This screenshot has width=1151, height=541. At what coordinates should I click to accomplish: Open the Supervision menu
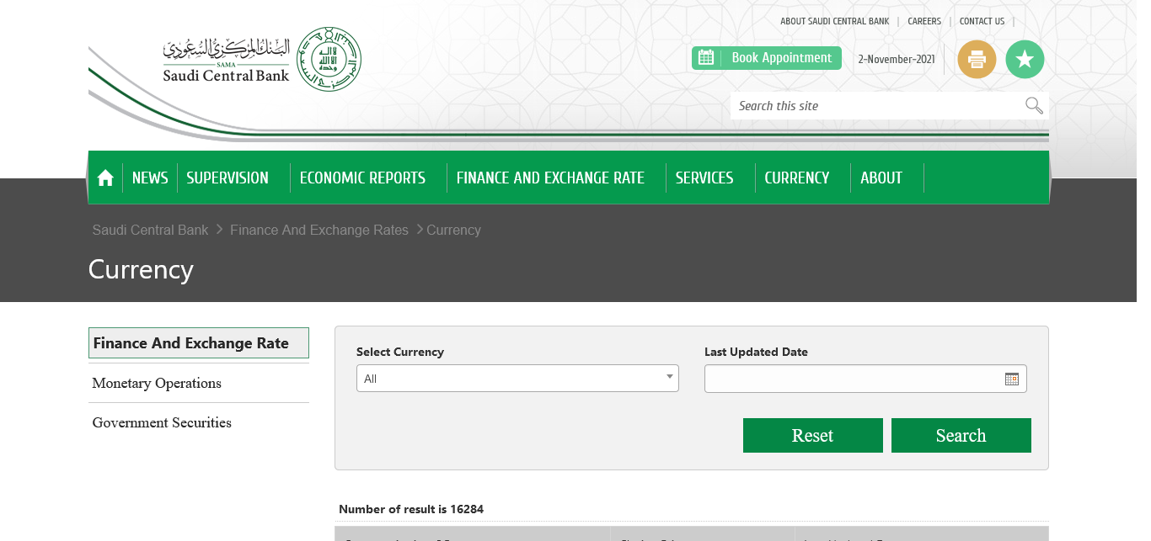228,178
